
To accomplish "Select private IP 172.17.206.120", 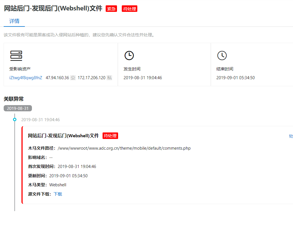I will (x=92, y=78).
